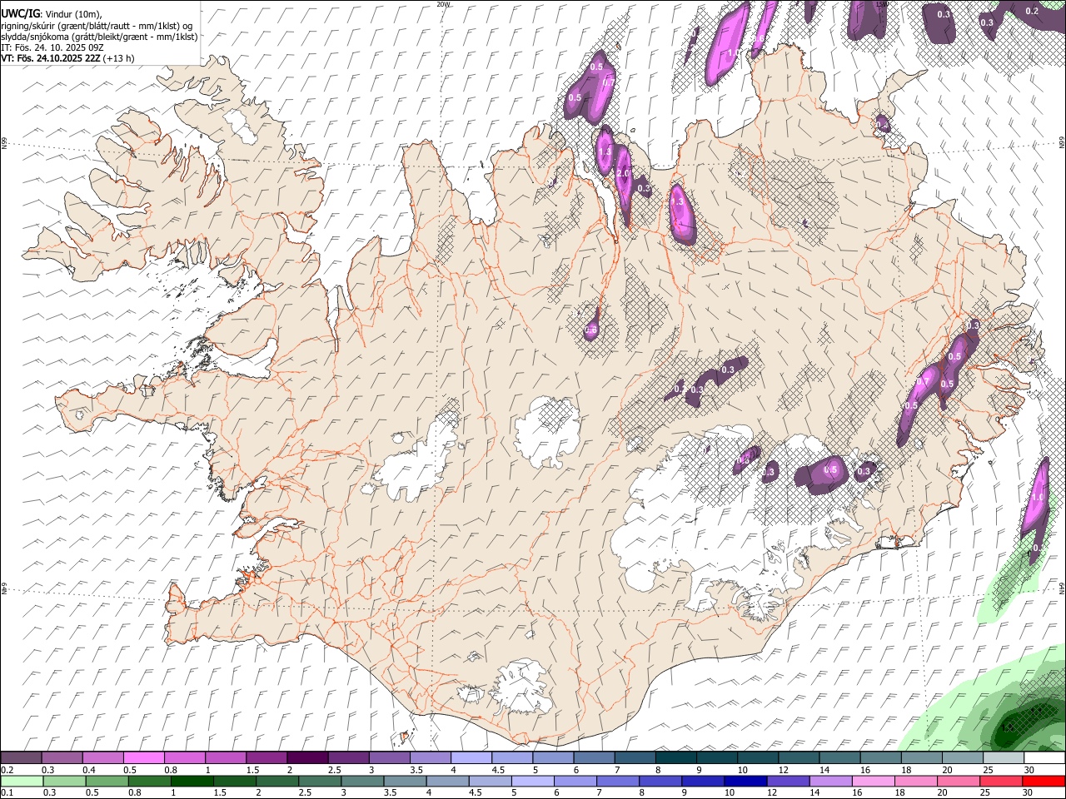Click the 'slydda/snjókoma (grátt/bleikt/grænt' description line
The height and width of the screenshot is (799, 1066).
(x=99, y=37)
